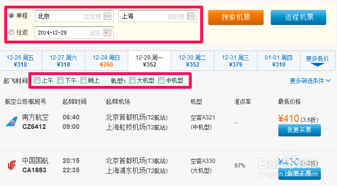Click flight number CZ6412

(x=34, y=127)
